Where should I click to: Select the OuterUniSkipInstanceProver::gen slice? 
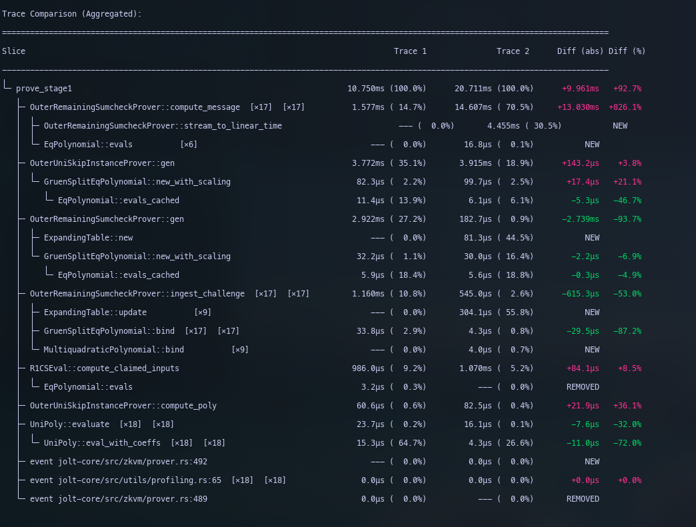(x=102, y=163)
